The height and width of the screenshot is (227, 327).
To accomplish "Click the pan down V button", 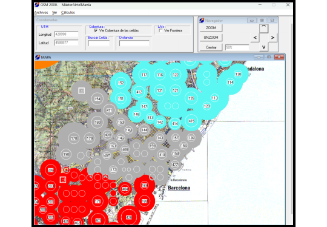I will pyautogui.click(x=263, y=47).
